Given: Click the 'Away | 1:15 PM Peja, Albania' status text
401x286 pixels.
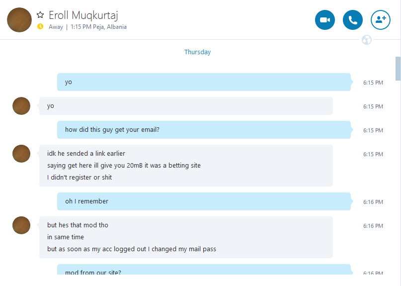Looking at the screenshot, I should 88,27.
